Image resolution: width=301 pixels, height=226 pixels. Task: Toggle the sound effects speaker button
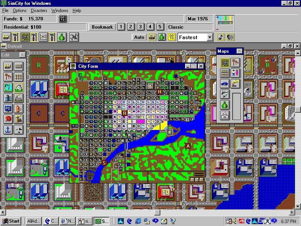coord(230,37)
